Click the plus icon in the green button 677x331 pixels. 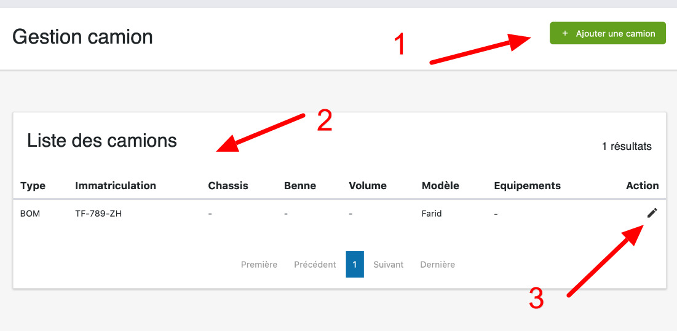click(x=565, y=34)
